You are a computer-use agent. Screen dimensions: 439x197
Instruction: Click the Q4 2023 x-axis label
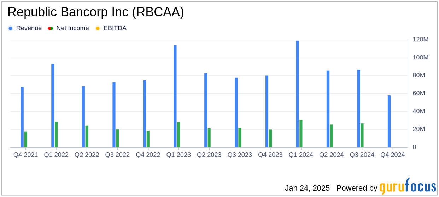270,155
